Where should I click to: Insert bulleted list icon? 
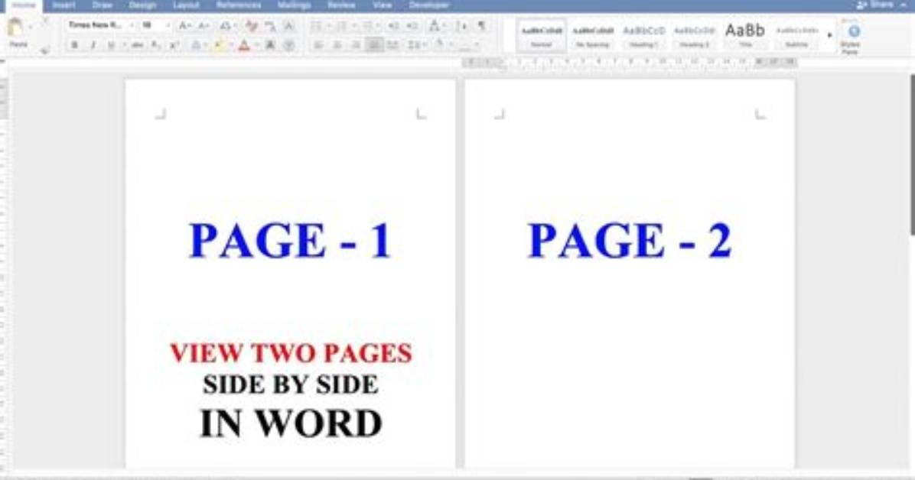point(316,26)
